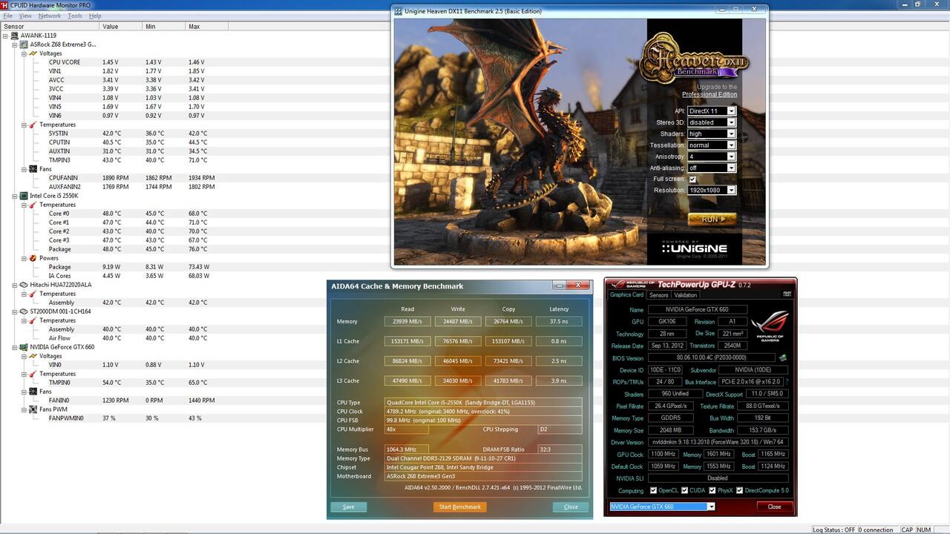Open the Tessellation dropdown set to normal

point(712,145)
